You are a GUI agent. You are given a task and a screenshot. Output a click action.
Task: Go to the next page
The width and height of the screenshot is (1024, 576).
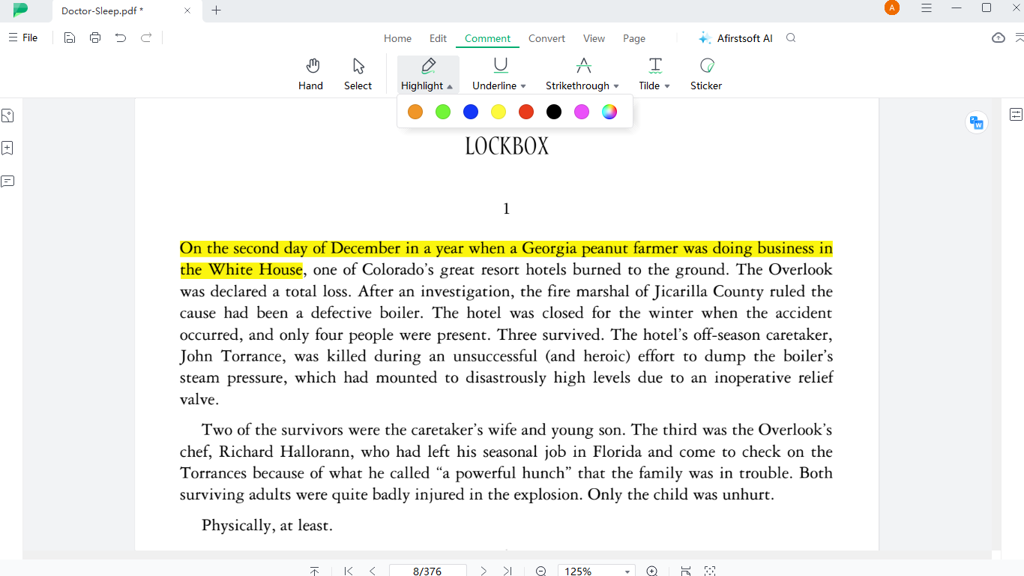pos(484,571)
